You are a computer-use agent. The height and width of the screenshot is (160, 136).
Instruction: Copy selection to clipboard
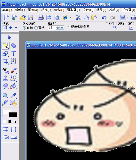[x=86, y=17]
